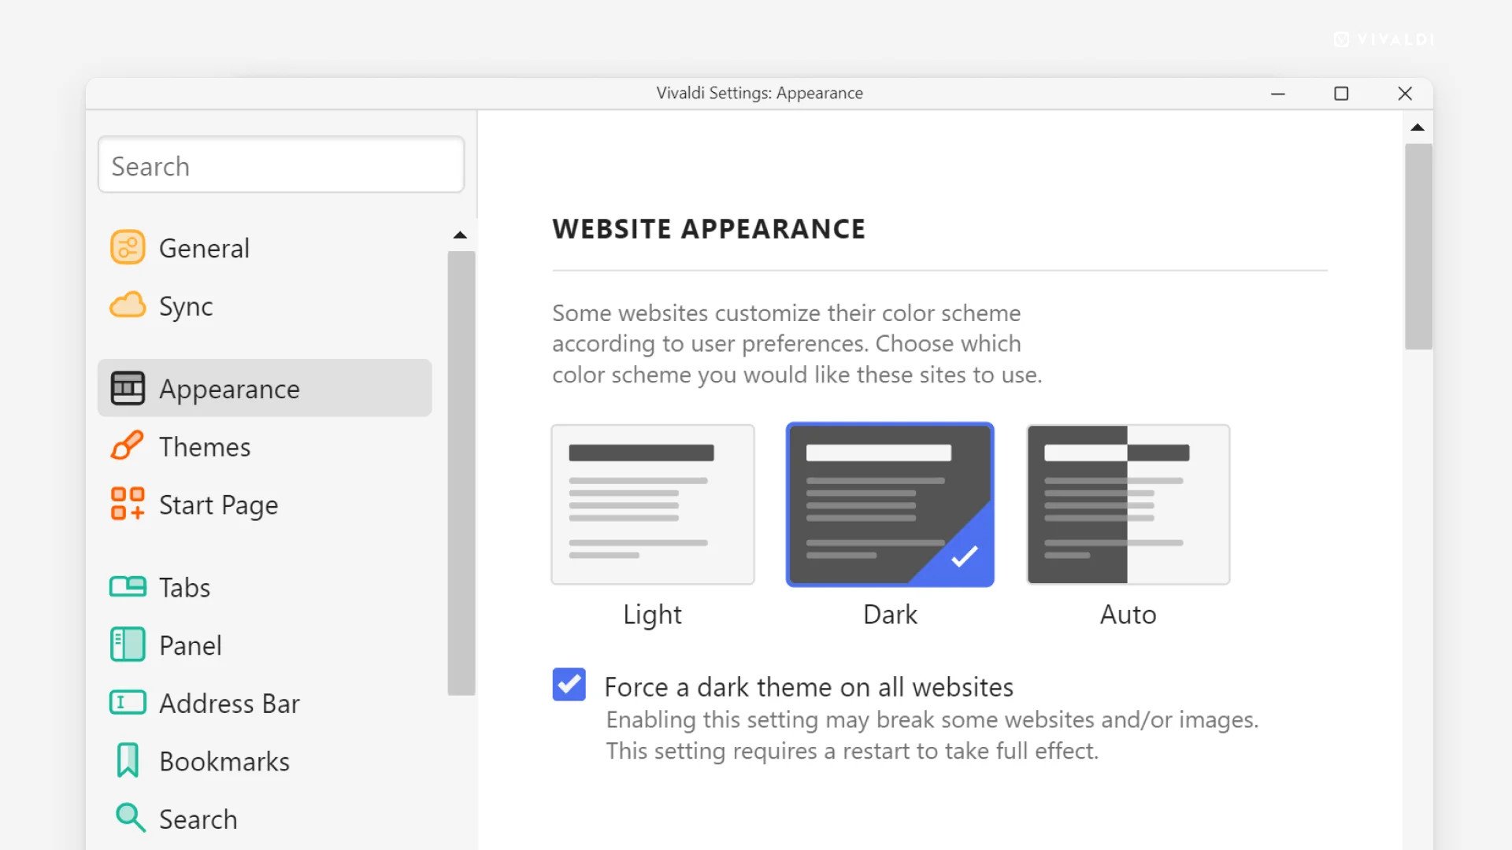Open the Search settings label in sidebar
This screenshot has height=850, width=1512.
[198, 819]
